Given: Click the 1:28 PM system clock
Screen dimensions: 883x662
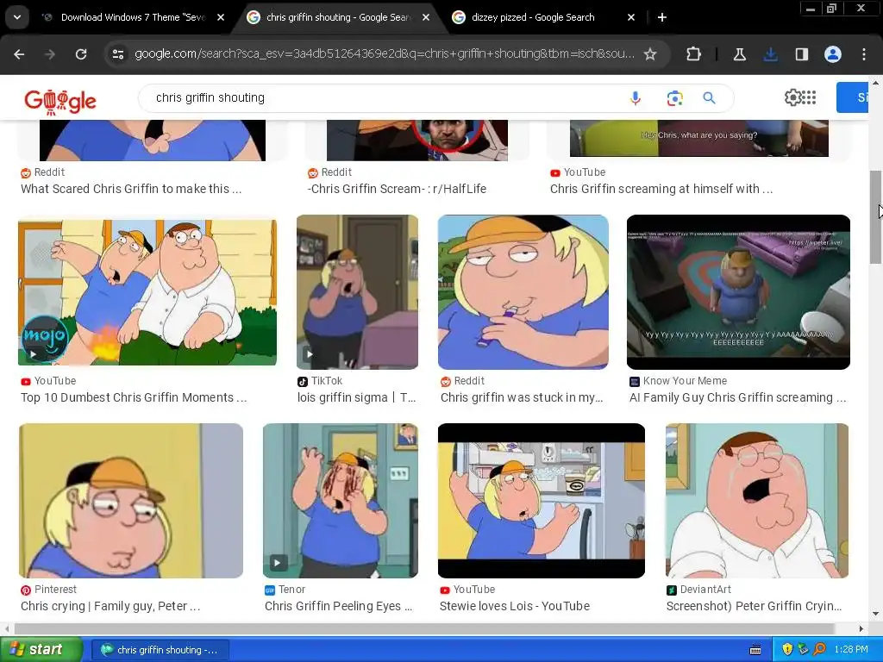Looking at the screenshot, I should (851, 650).
